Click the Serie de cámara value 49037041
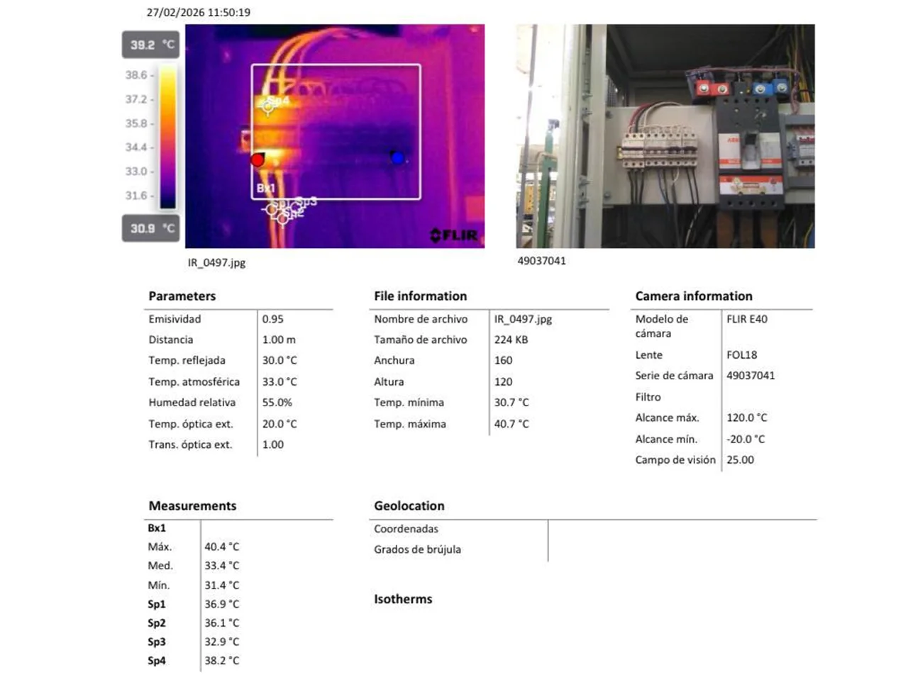 click(x=751, y=375)
